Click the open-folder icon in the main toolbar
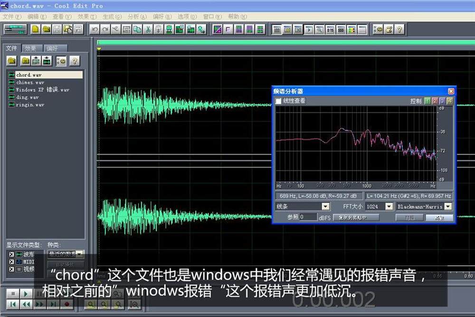This screenshot has width=475, height=317. pos(47,29)
